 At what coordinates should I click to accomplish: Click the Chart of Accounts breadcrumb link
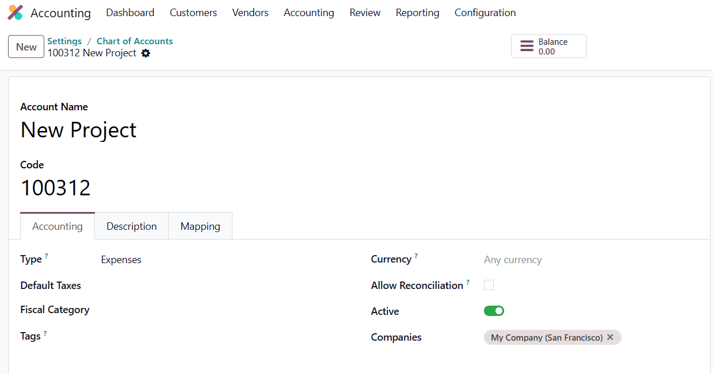click(134, 41)
